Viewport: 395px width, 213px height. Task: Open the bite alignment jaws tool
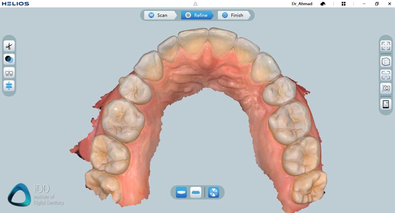9,86
